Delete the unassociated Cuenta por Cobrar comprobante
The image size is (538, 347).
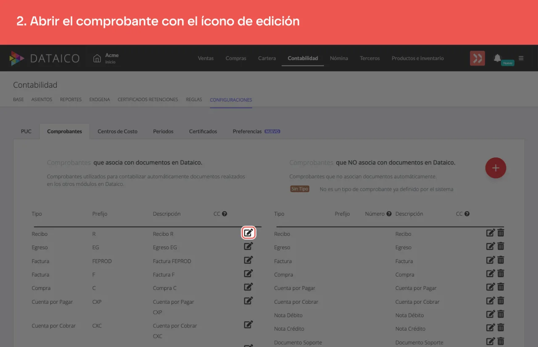point(501,300)
